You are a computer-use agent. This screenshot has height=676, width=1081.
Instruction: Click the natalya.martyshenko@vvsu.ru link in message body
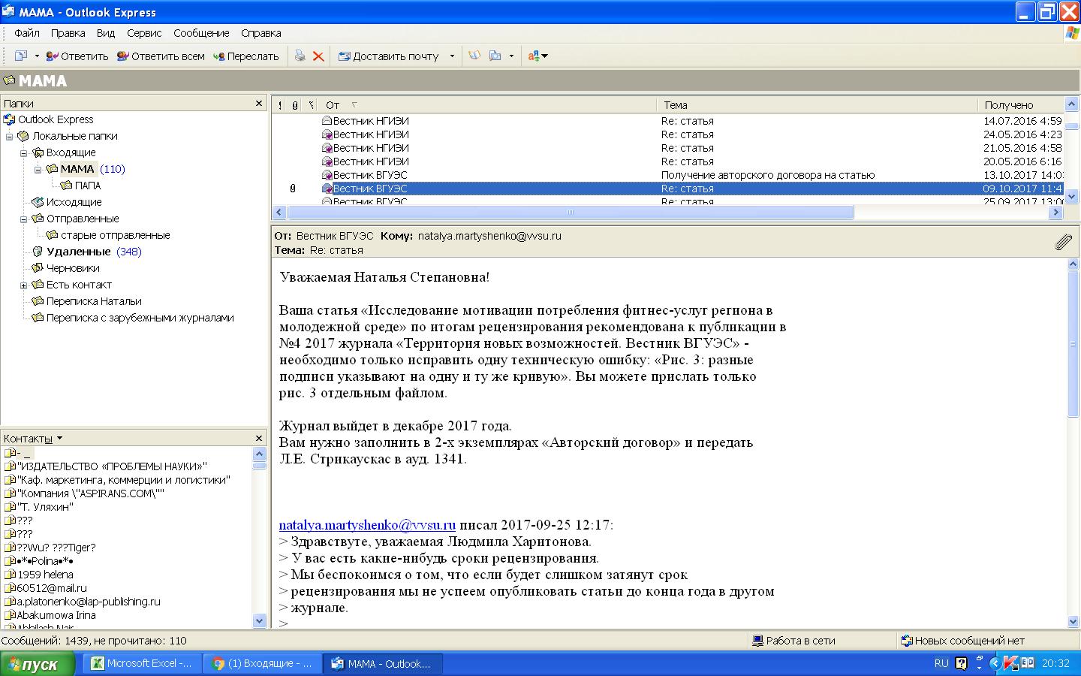(367, 525)
